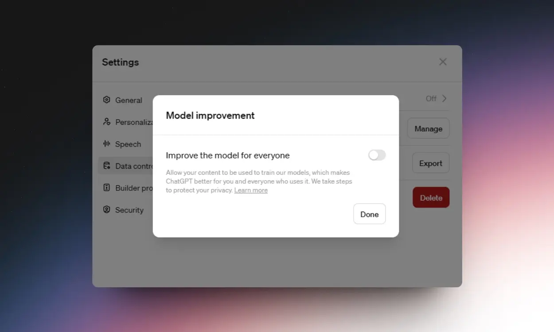This screenshot has width=554, height=332.
Task: Click the Model improvement heading
Action: [x=210, y=116]
